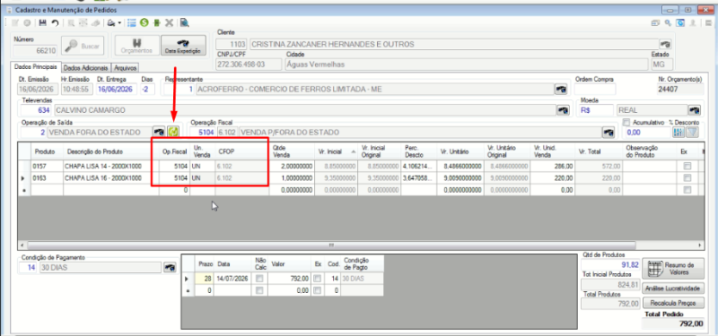Click the Dt. Entrega date field

(117, 89)
